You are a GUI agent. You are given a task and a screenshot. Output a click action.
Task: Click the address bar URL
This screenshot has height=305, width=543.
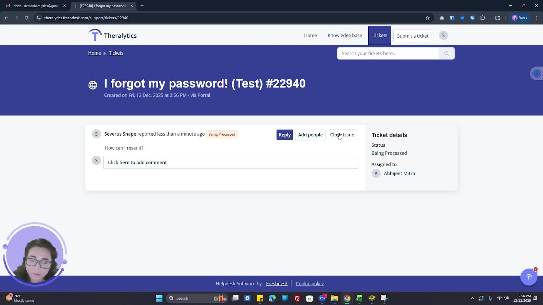[86, 18]
